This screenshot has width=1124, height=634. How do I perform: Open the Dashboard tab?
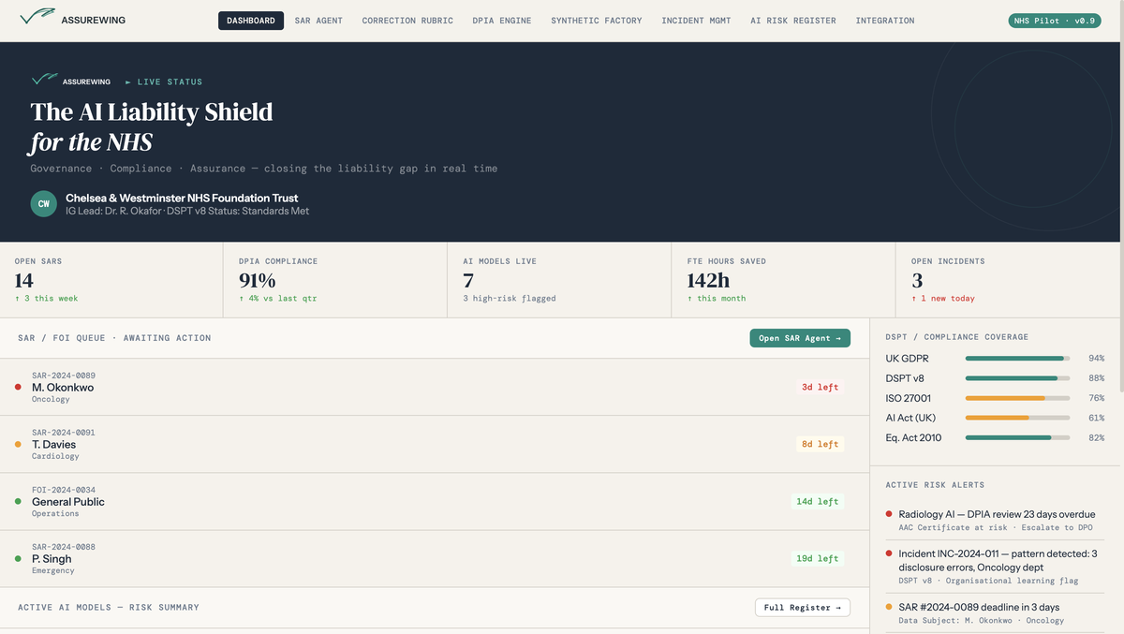click(251, 21)
